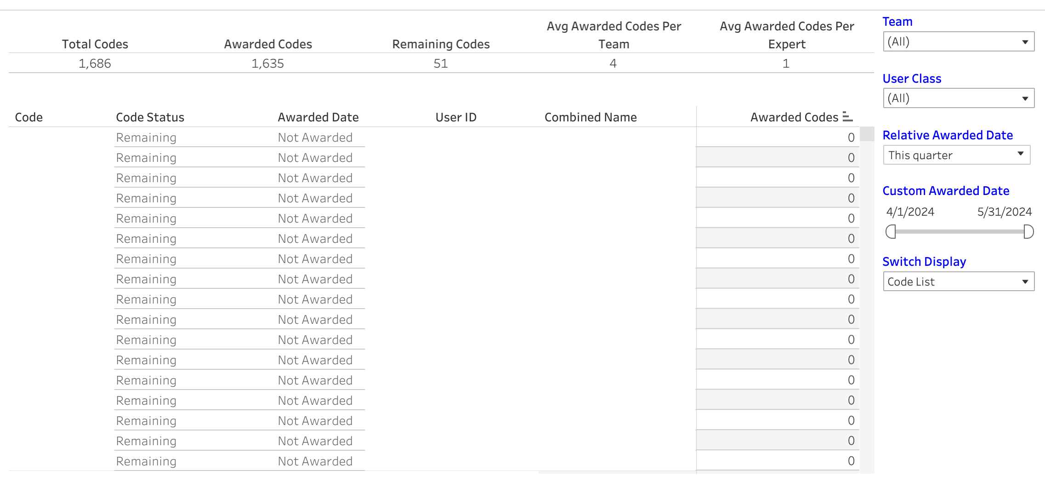Click the Awarded Codes value 1,635

[x=267, y=63]
